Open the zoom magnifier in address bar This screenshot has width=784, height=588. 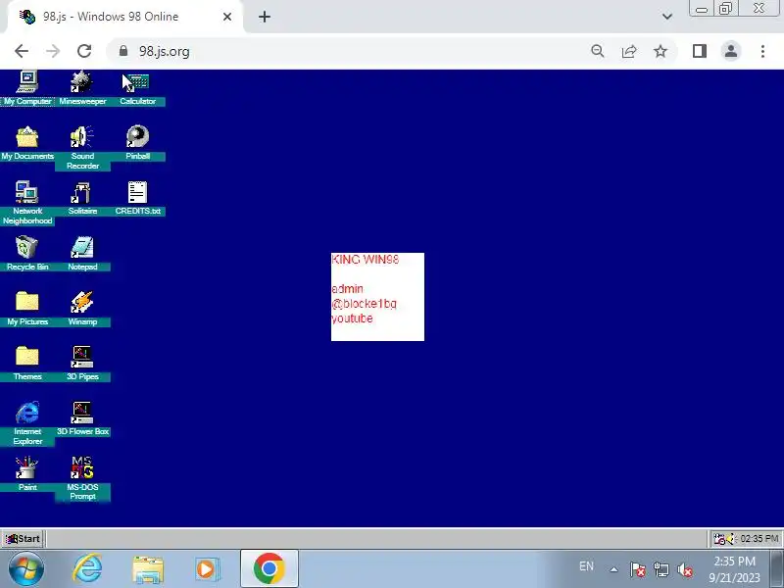(x=598, y=51)
